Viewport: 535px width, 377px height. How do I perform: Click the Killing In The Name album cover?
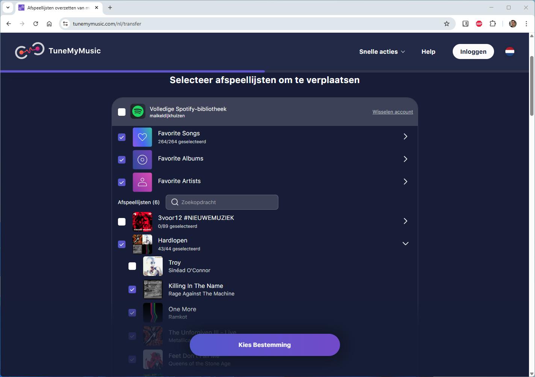[153, 289]
